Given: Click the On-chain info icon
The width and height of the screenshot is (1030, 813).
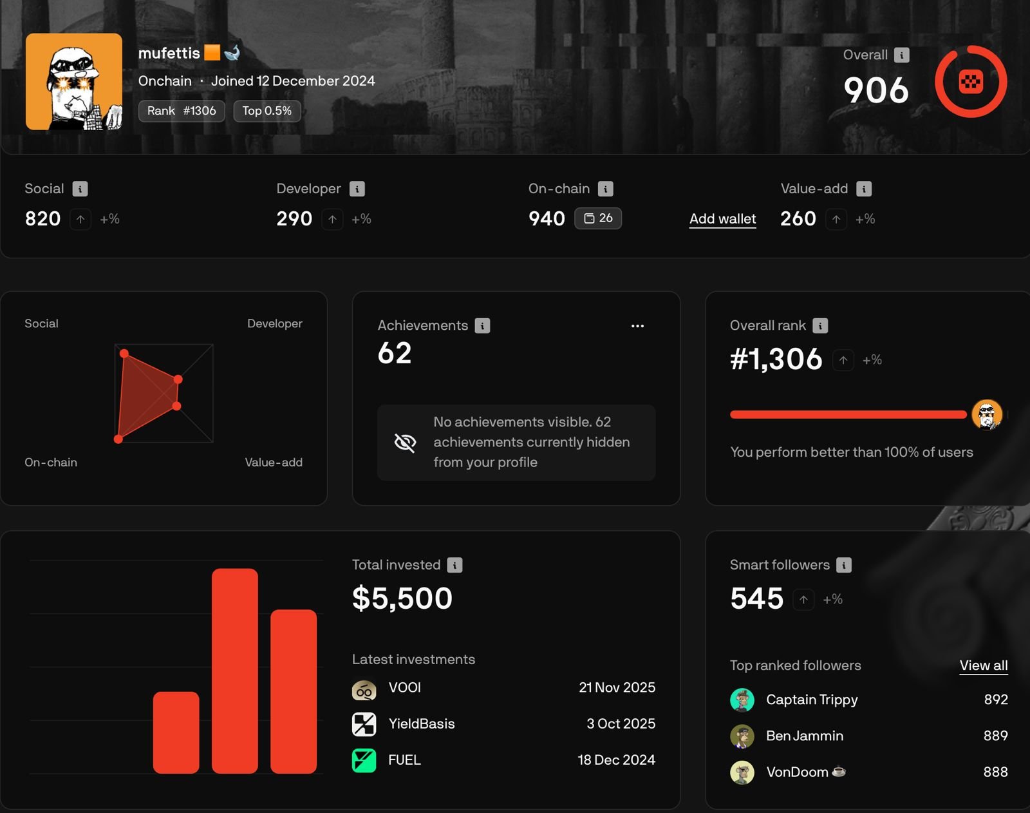Looking at the screenshot, I should coord(605,189).
